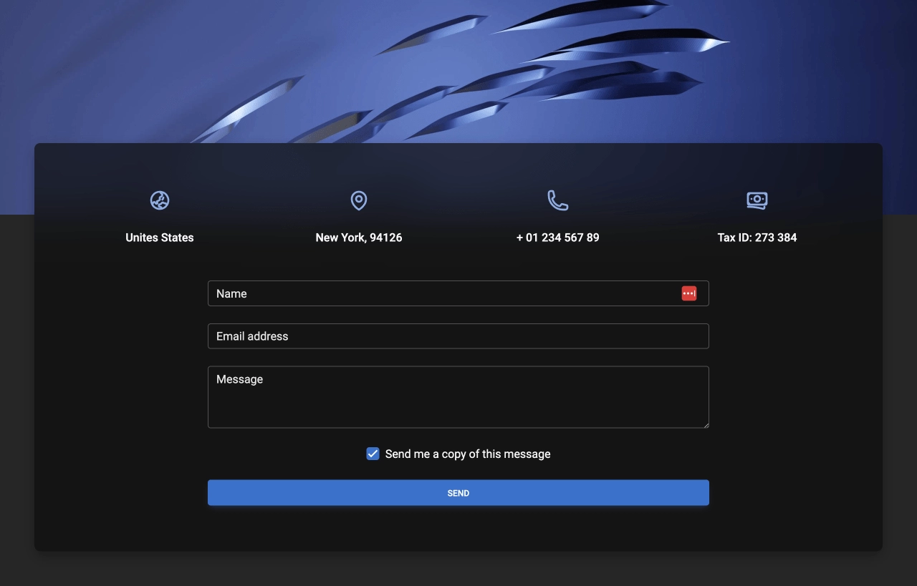917x586 pixels.
Task: Click the globe icon above Unites States
Action: coord(160,200)
